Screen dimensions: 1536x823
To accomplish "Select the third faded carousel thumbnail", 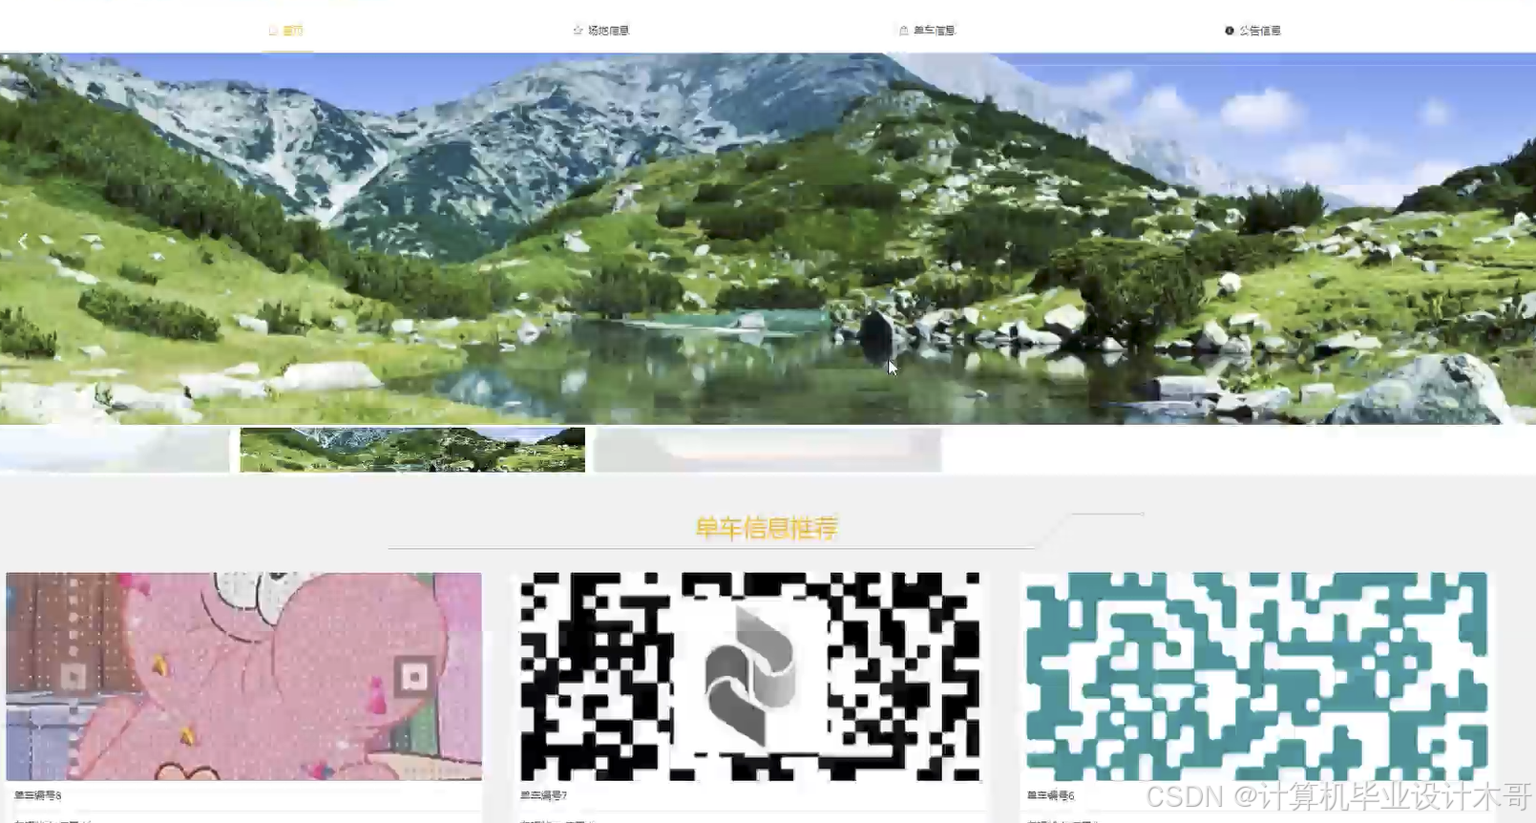I will point(768,450).
